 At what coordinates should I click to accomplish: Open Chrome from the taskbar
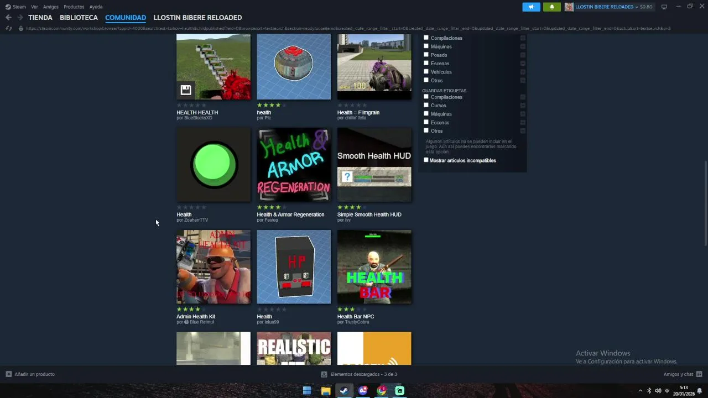(x=382, y=391)
